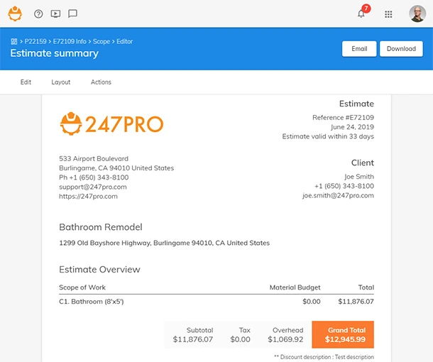Open the apps grid launcher
The height and width of the screenshot is (362, 433).
click(388, 13)
